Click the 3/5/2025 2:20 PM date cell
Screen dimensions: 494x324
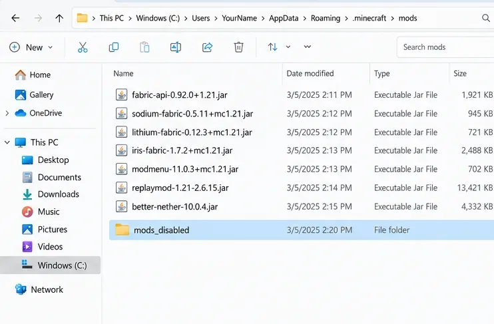pos(320,230)
